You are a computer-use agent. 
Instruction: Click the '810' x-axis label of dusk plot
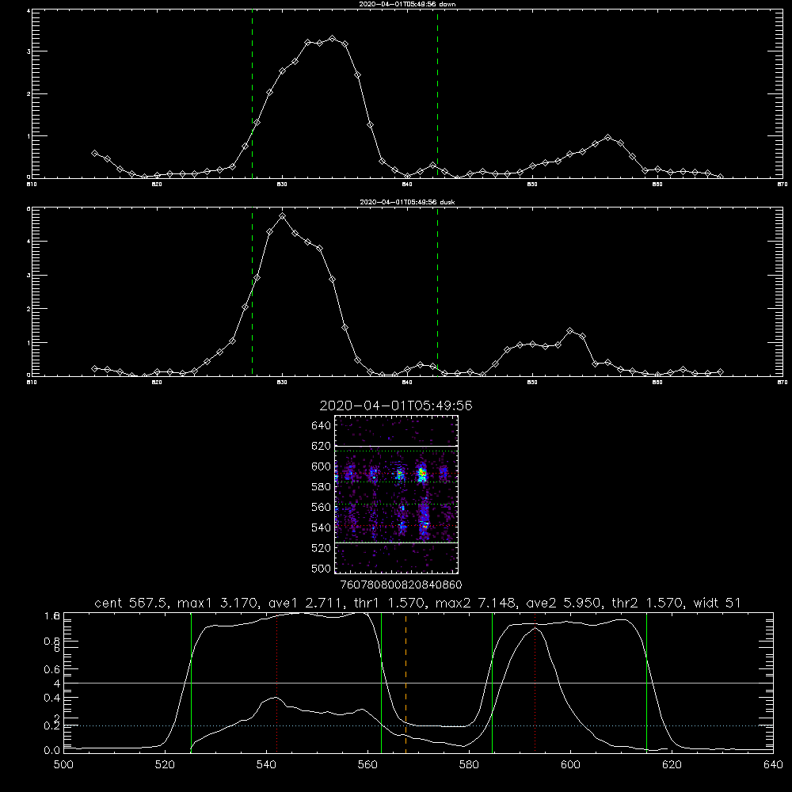pos(32,383)
